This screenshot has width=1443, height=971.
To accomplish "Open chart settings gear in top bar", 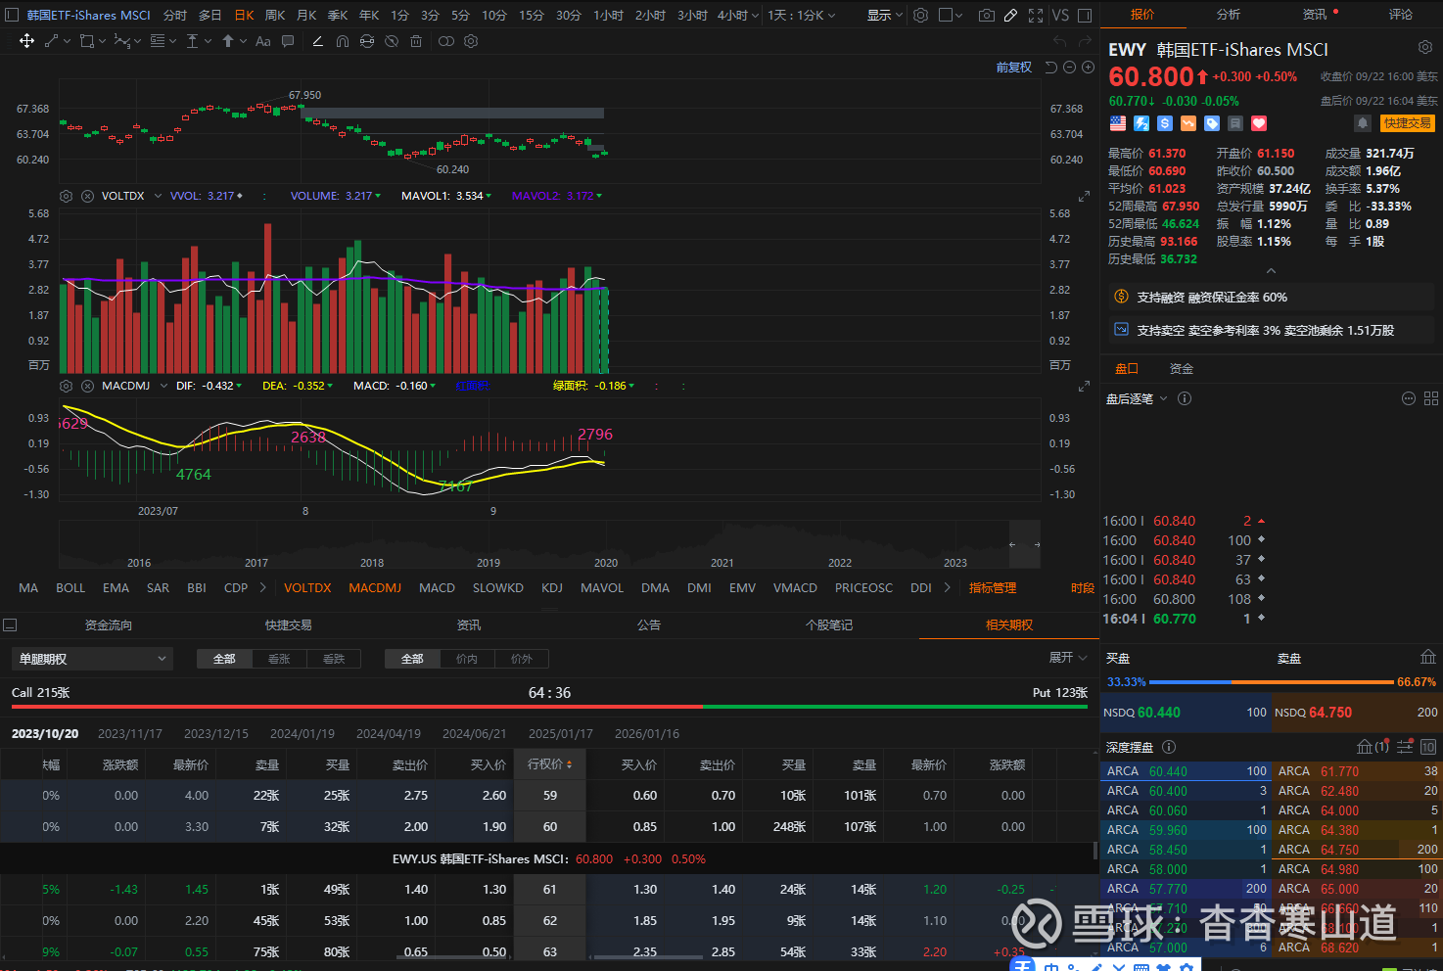I will click(920, 16).
